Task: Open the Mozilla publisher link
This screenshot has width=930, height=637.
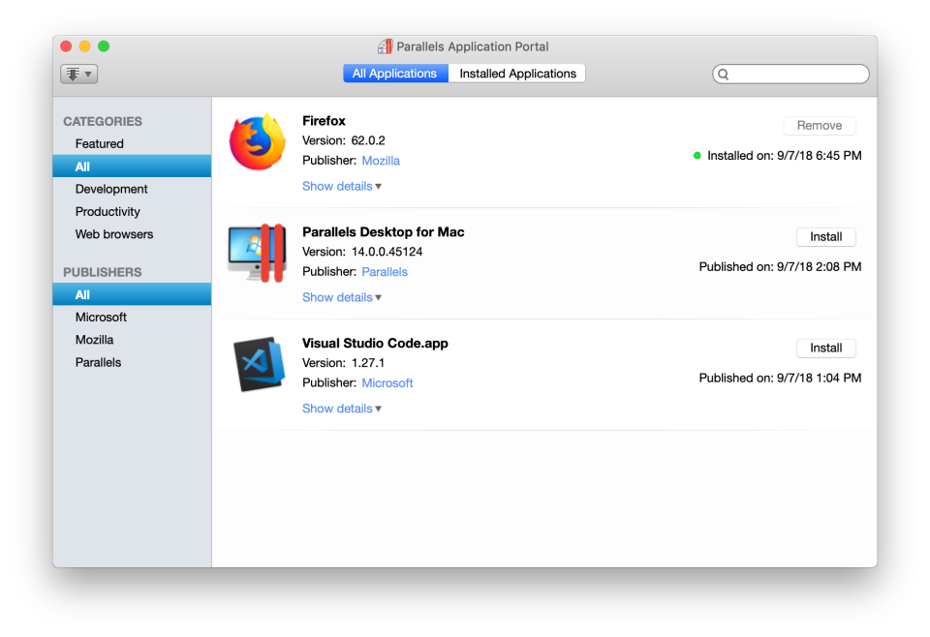Action: click(381, 161)
